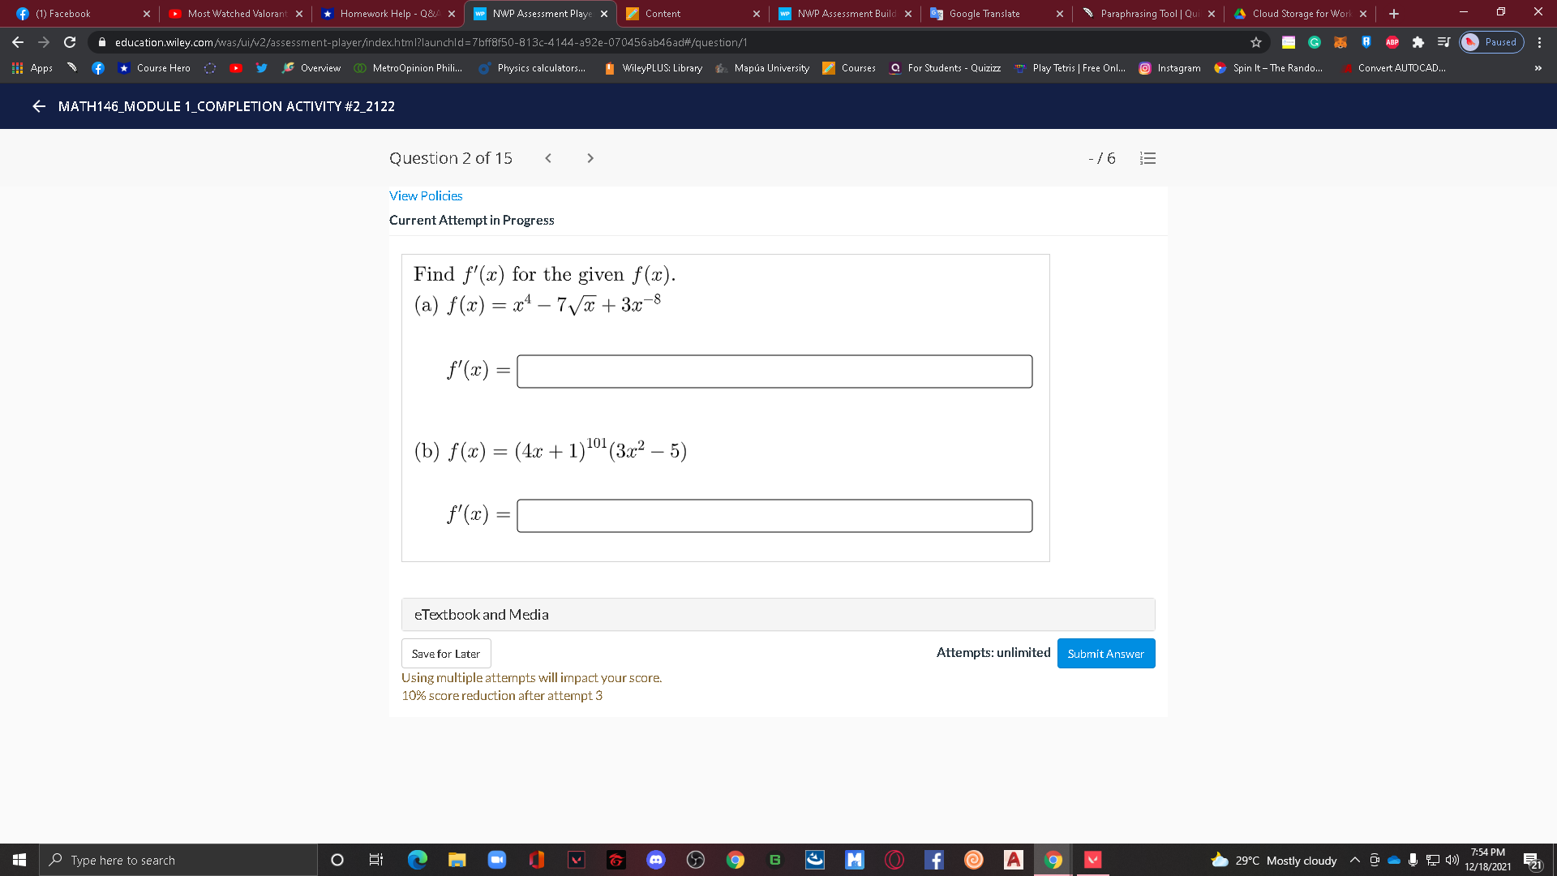Open Discord from the taskbar
Viewport: 1557px width, 876px height.
655,860
